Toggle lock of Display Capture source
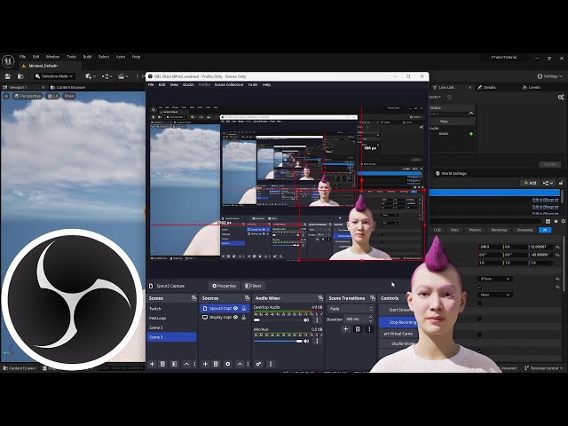This screenshot has width=568, height=426. click(x=244, y=318)
